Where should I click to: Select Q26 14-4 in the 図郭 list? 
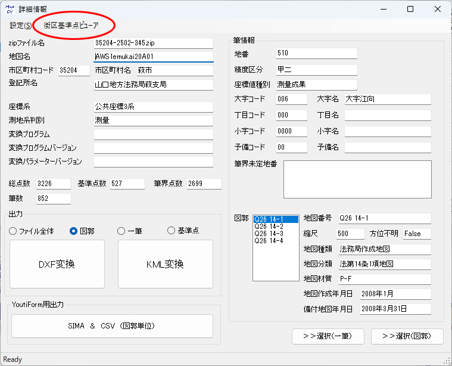click(276, 241)
